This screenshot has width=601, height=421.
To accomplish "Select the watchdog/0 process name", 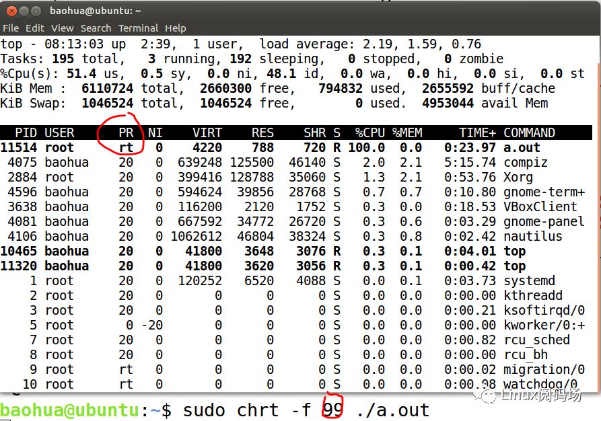I will pos(540,384).
